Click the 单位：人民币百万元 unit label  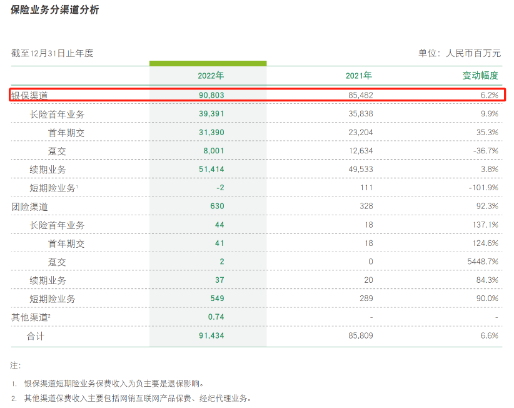coord(460,53)
